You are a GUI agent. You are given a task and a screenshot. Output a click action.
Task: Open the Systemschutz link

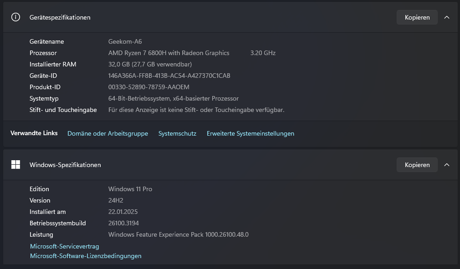[x=177, y=133]
